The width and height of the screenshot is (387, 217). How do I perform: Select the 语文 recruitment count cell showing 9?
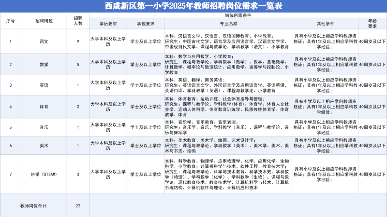coord(77,41)
